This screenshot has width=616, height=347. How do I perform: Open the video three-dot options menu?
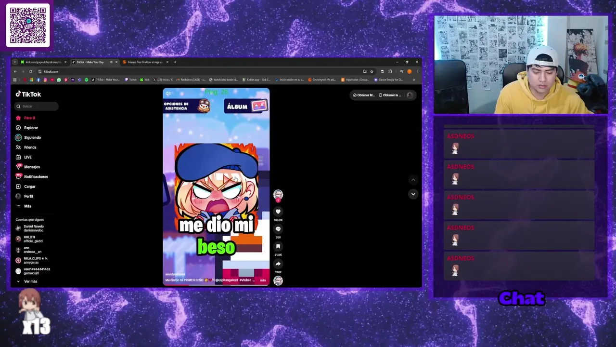click(x=264, y=93)
